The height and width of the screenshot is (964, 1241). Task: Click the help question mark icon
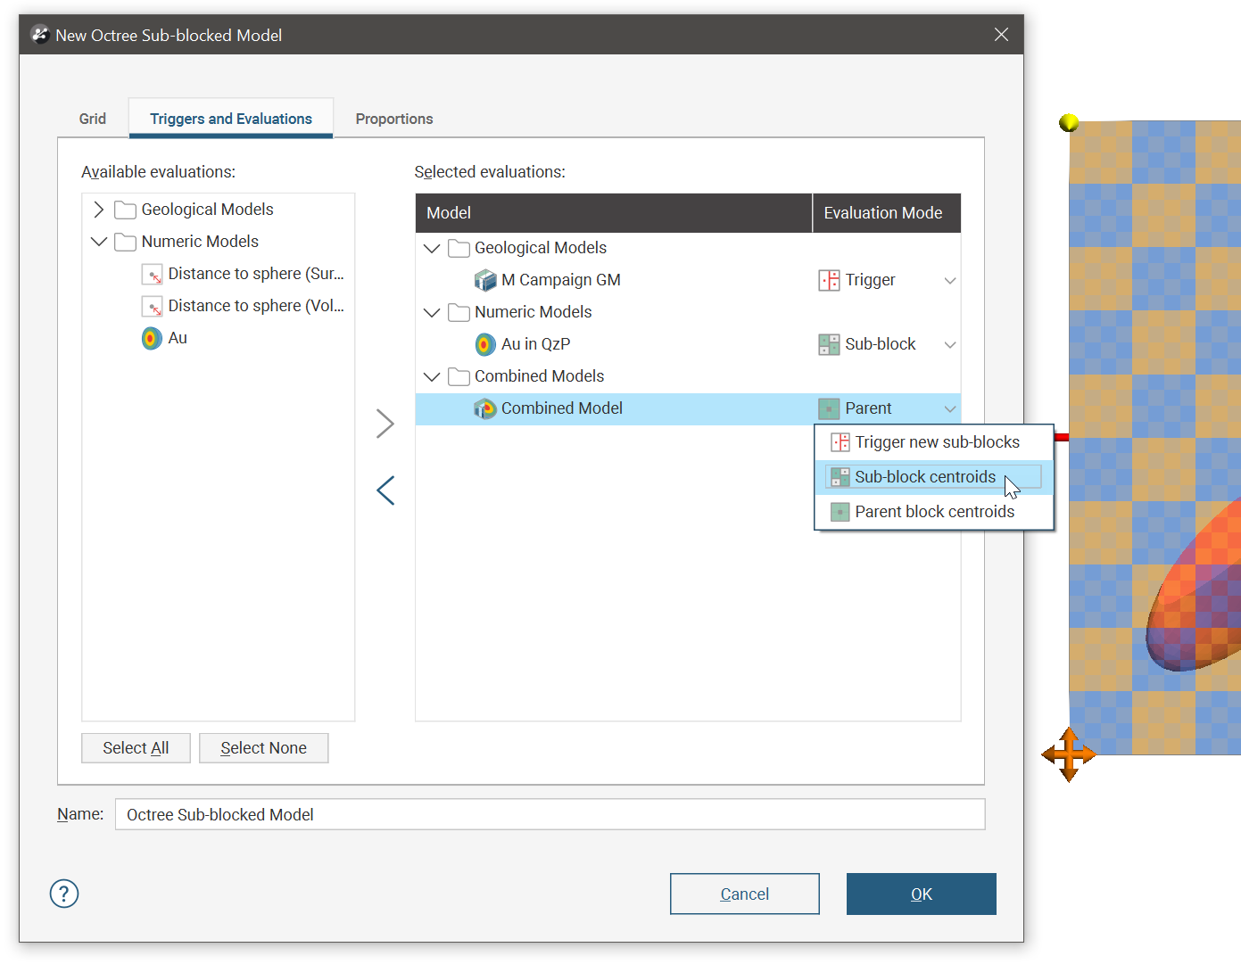[x=64, y=894]
